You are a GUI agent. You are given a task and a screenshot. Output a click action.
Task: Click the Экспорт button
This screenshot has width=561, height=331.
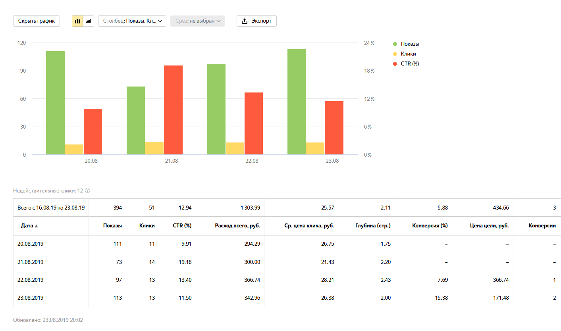point(256,21)
